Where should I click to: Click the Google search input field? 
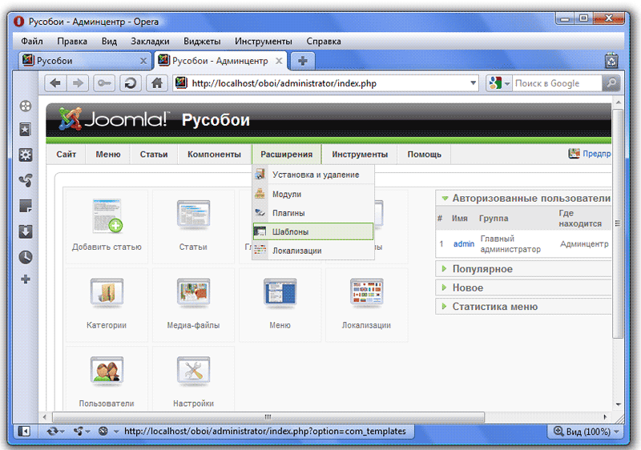tap(556, 83)
